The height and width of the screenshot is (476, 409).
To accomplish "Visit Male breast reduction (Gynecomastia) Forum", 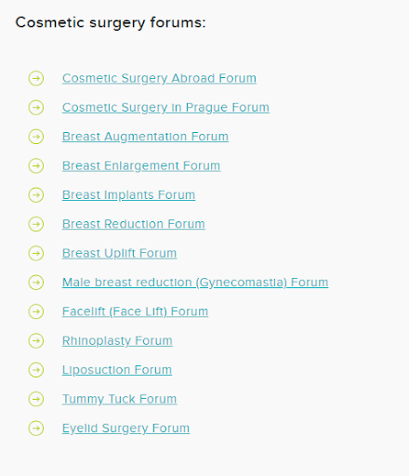I will (195, 283).
